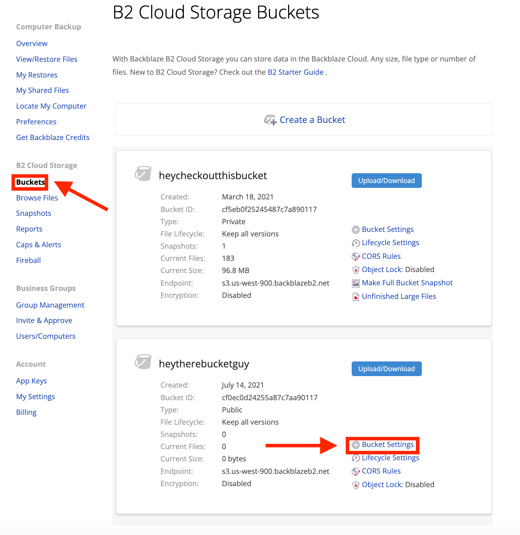The width and height of the screenshot is (520, 535).
Task: Click the bucket icon beside heytherebucketguy
Action: (143, 362)
